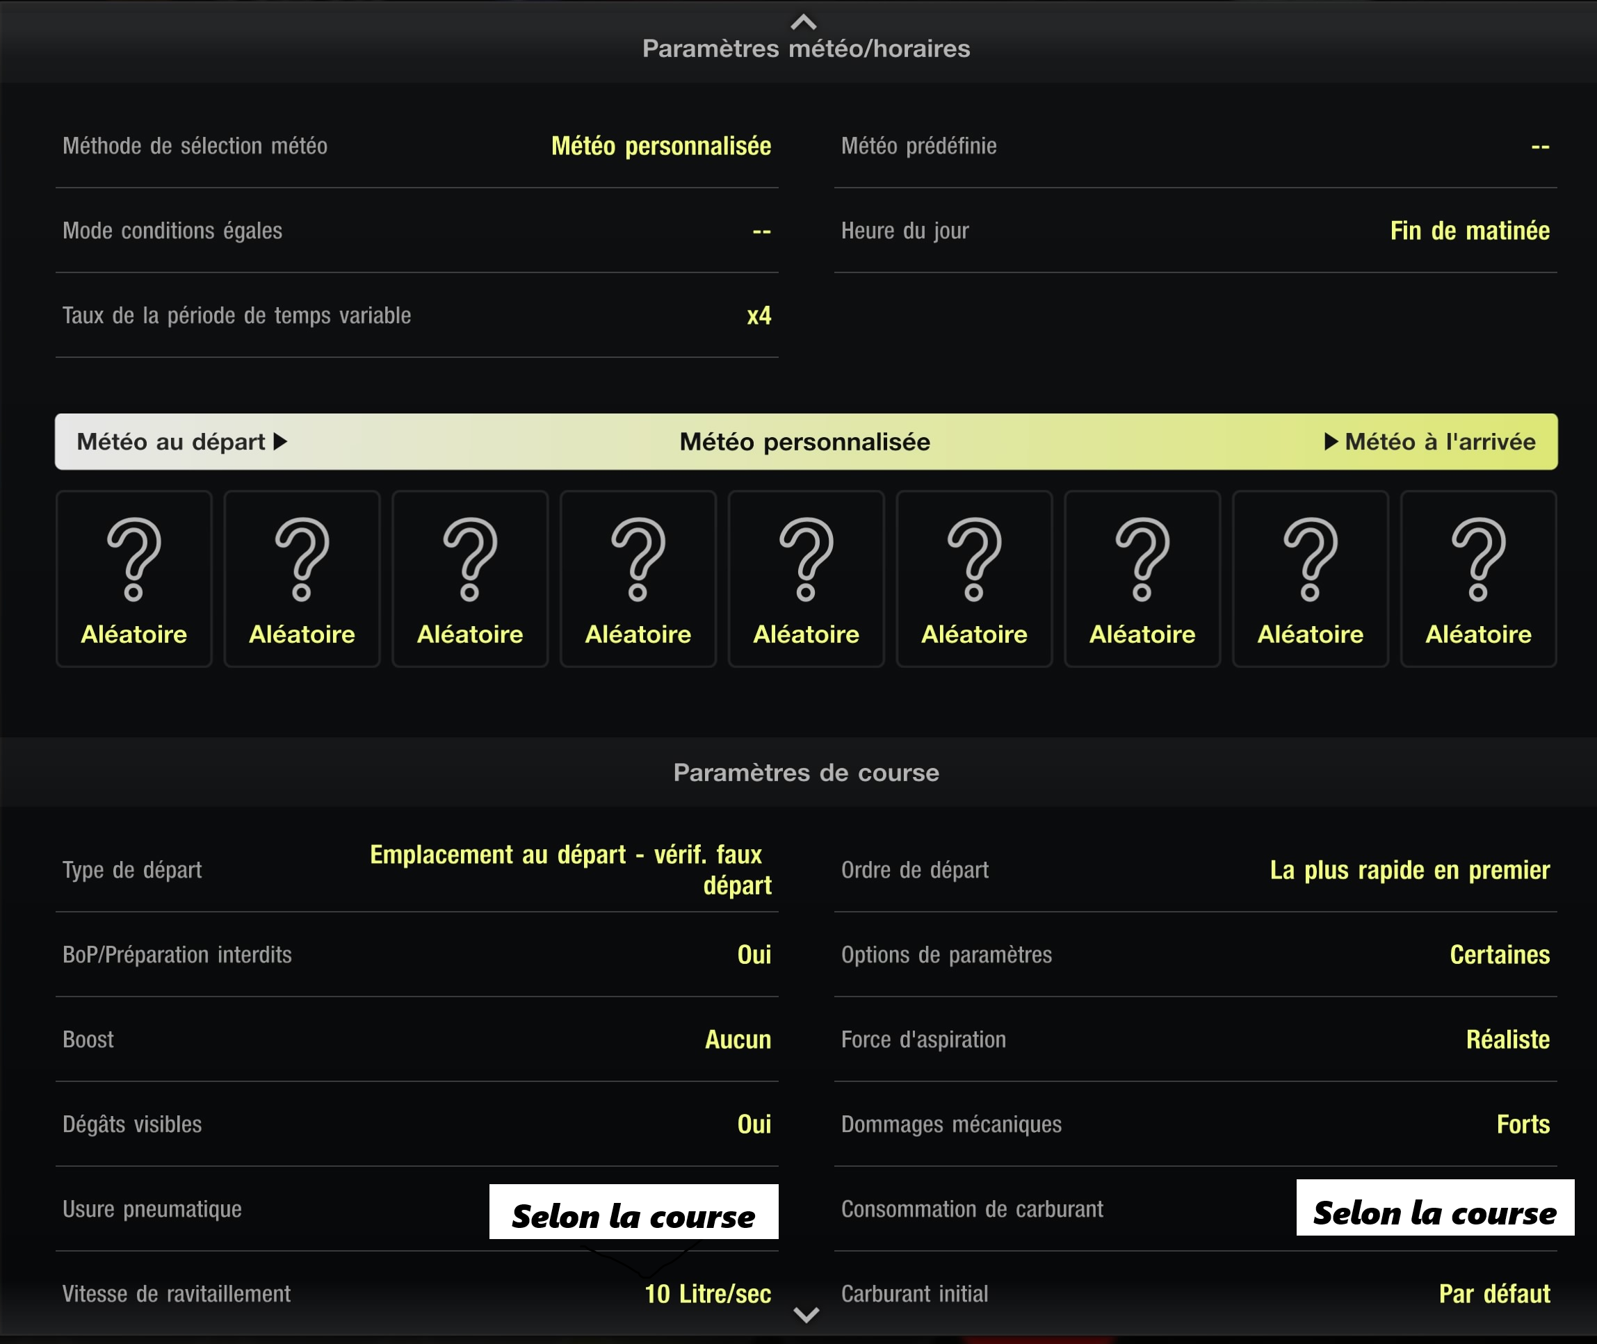Click the seventh Aléatoire weather slot
1597x1344 pixels.
tap(1142, 579)
